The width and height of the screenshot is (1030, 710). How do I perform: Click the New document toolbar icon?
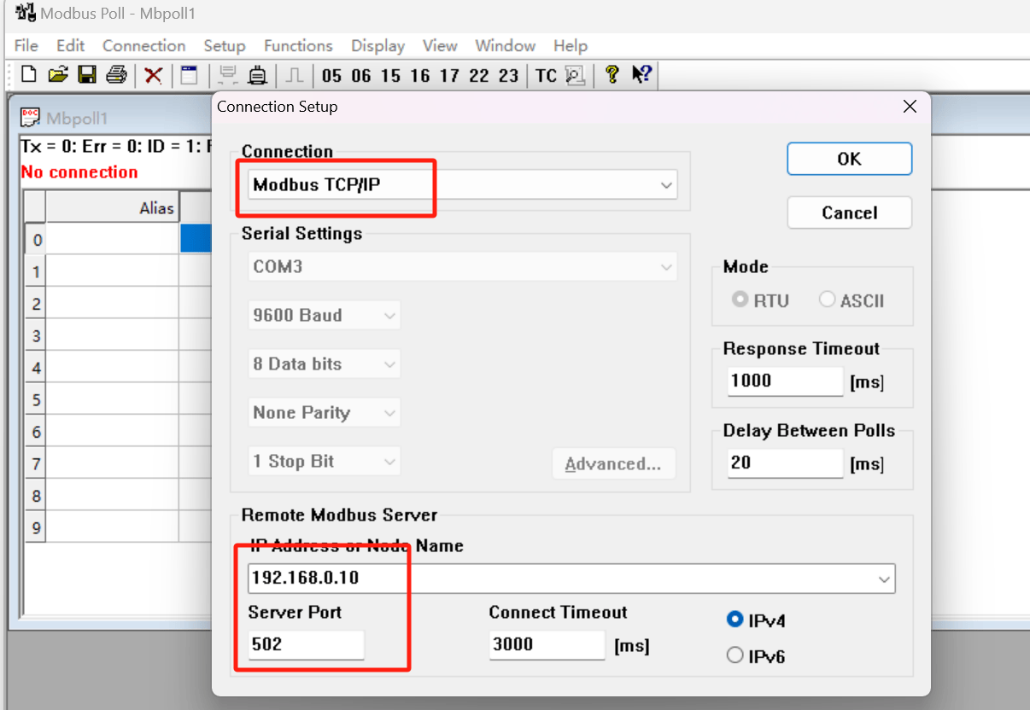click(29, 75)
